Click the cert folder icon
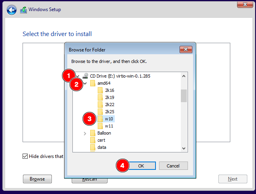This screenshot has width=256, height=194. click(93, 140)
